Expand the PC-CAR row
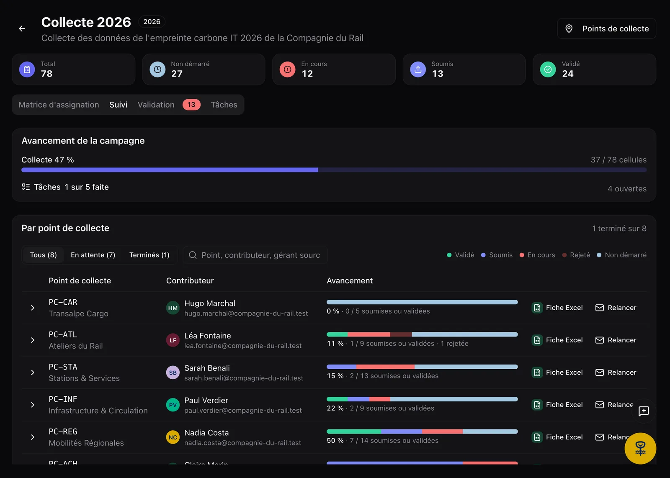Image resolution: width=670 pixels, height=478 pixels. click(x=33, y=308)
